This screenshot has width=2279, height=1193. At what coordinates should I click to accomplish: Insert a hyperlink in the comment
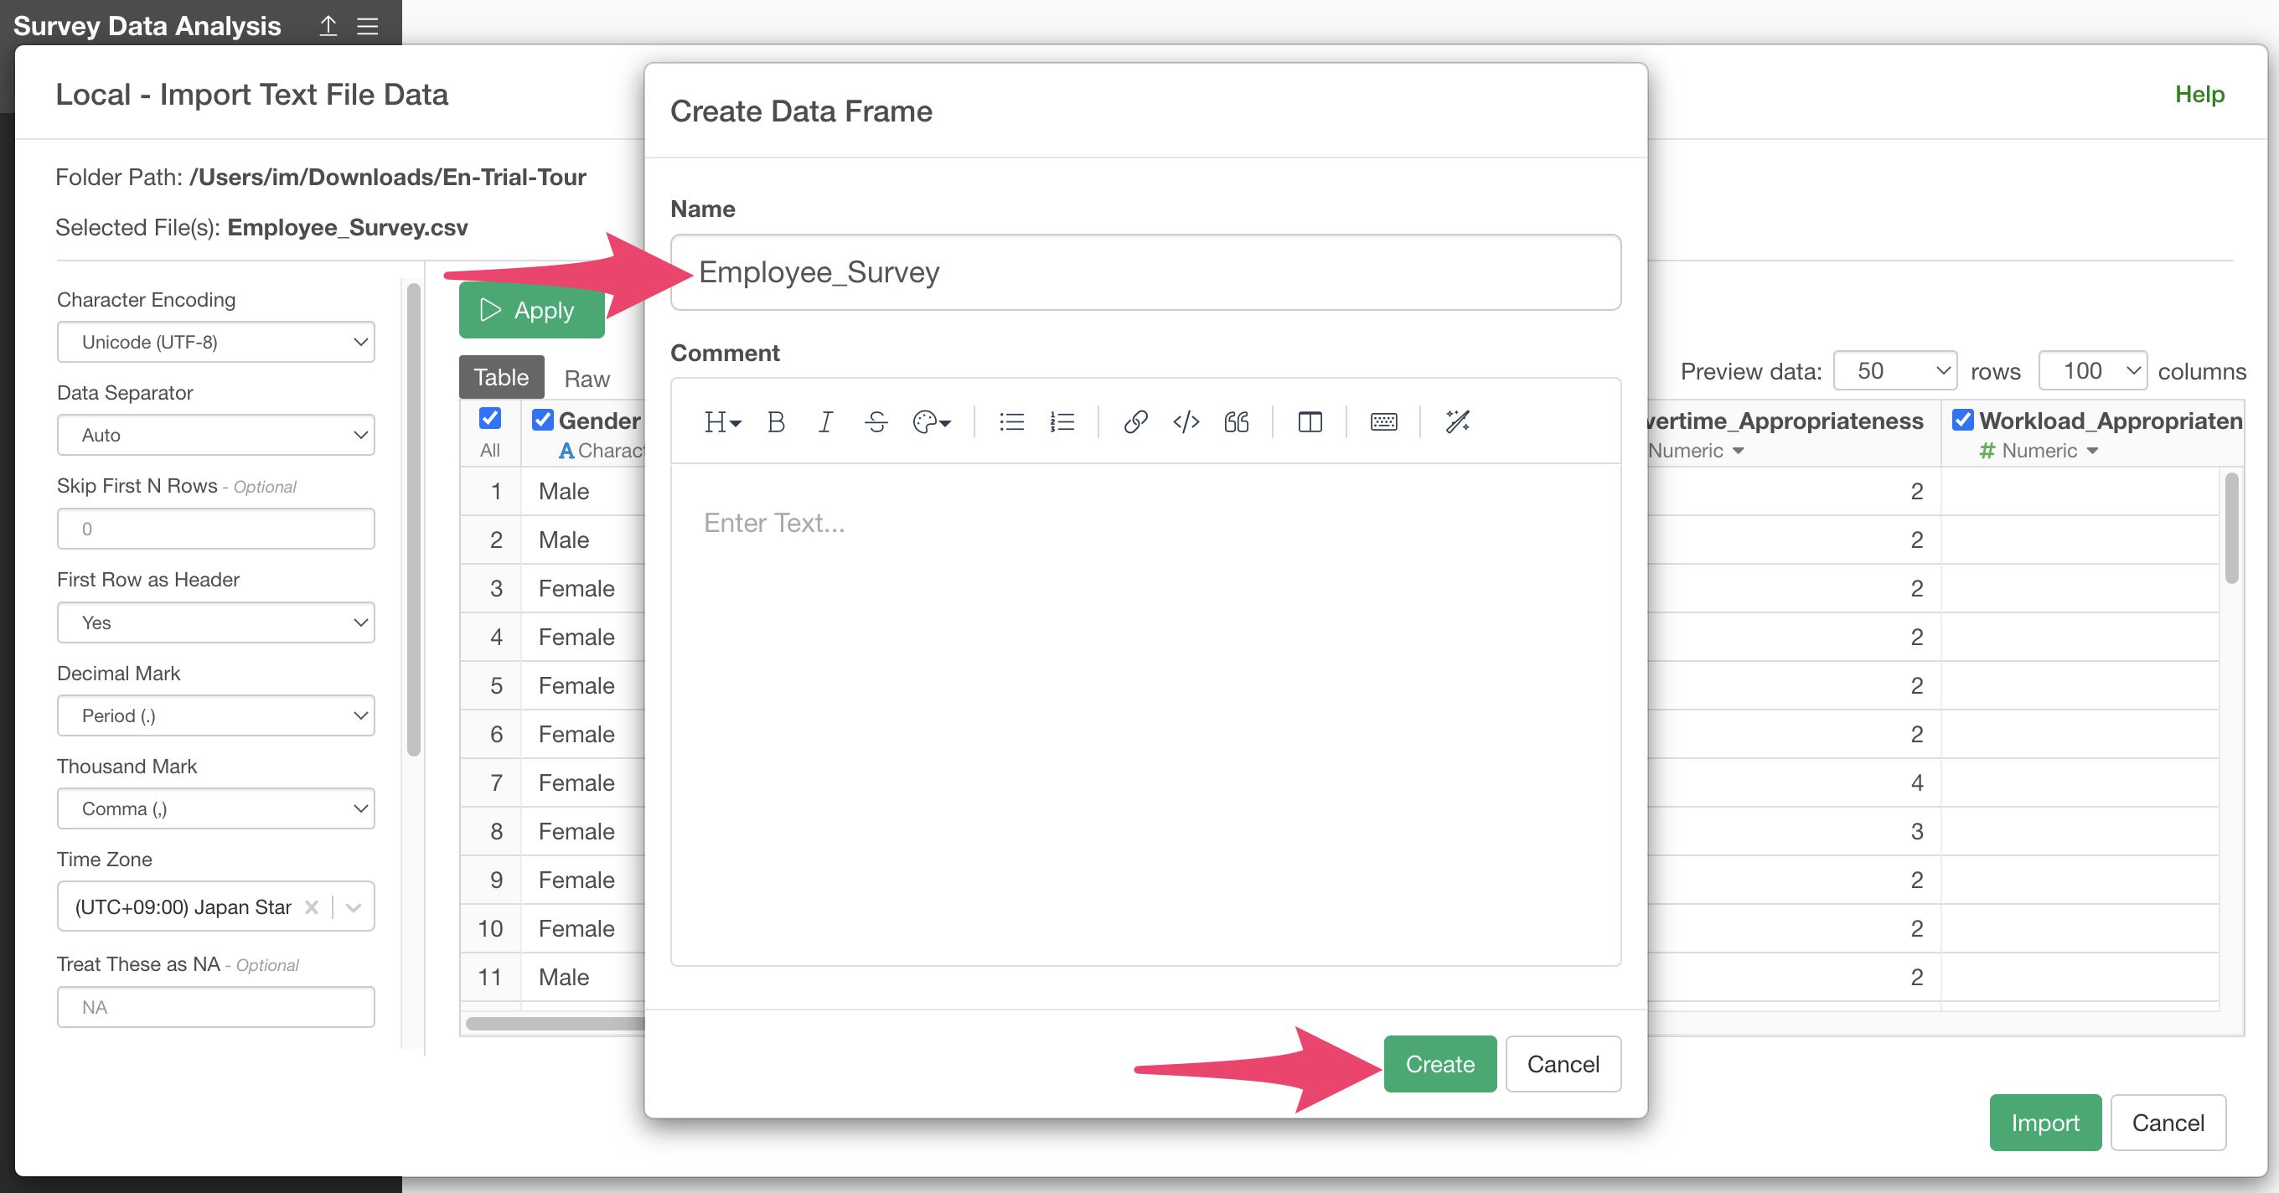(x=1135, y=423)
